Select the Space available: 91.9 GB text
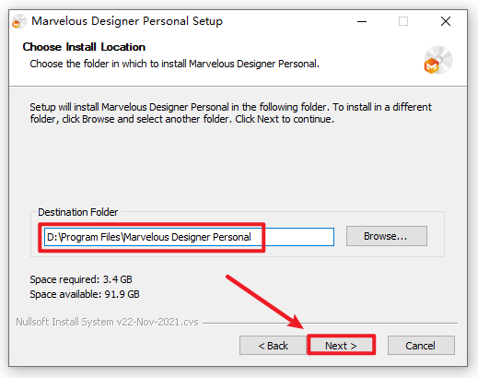 (85, 294)
